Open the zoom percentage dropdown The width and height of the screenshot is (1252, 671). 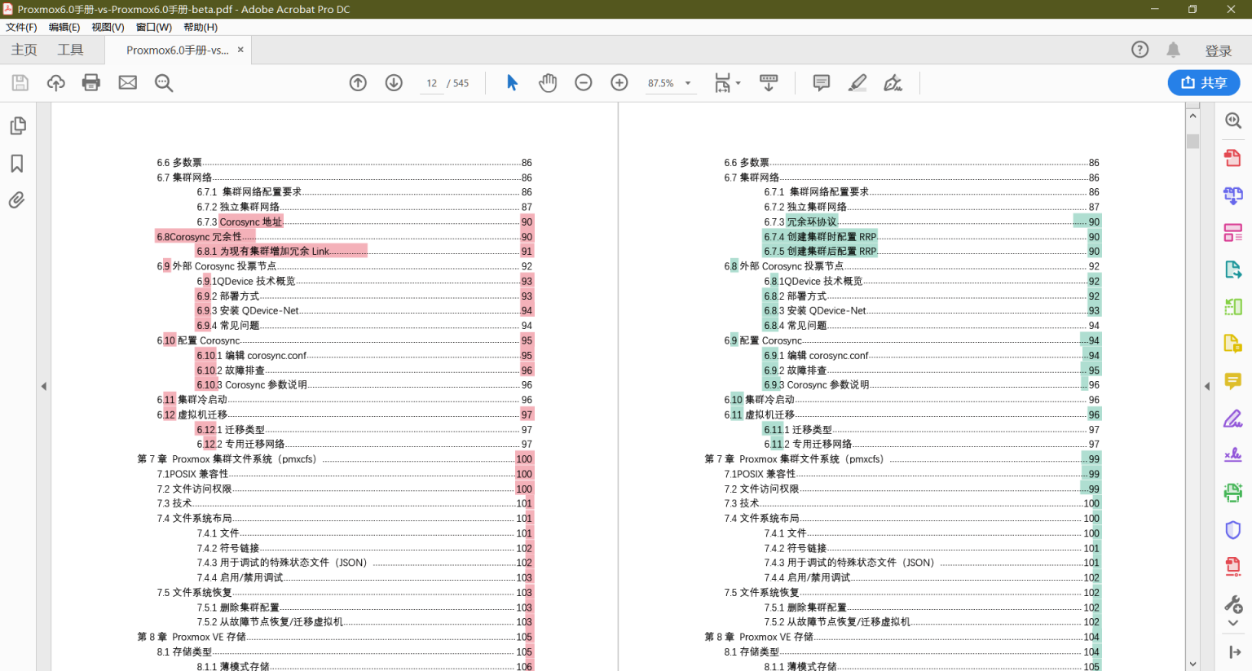tap(687, 82)
